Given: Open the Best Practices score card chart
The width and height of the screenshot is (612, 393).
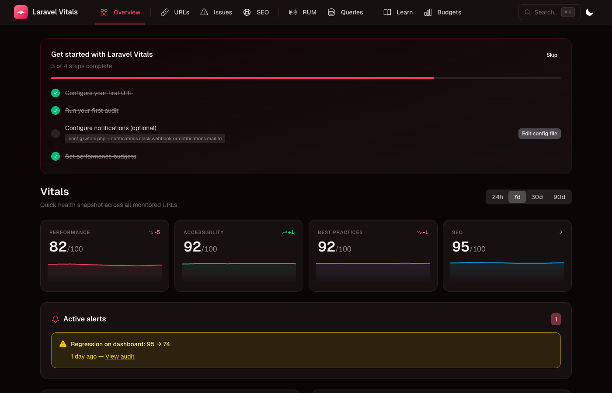Looking at the screenshot, I should pyautogui.click(x=373, y=272).
